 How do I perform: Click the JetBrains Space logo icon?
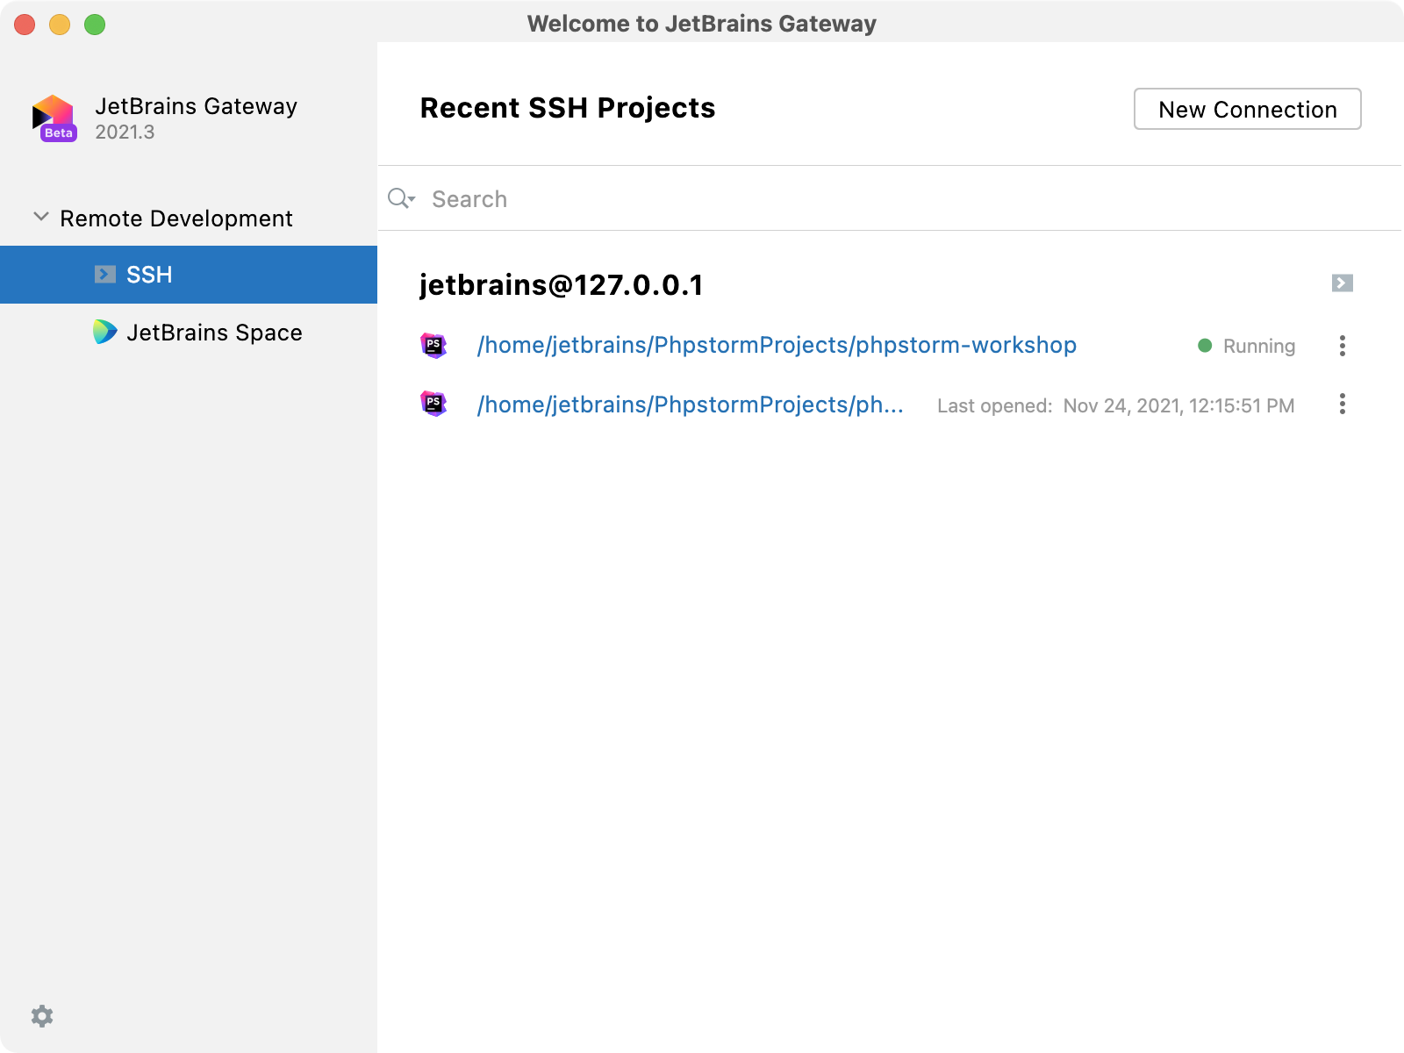pyautogui.click(x=104, y=332)
